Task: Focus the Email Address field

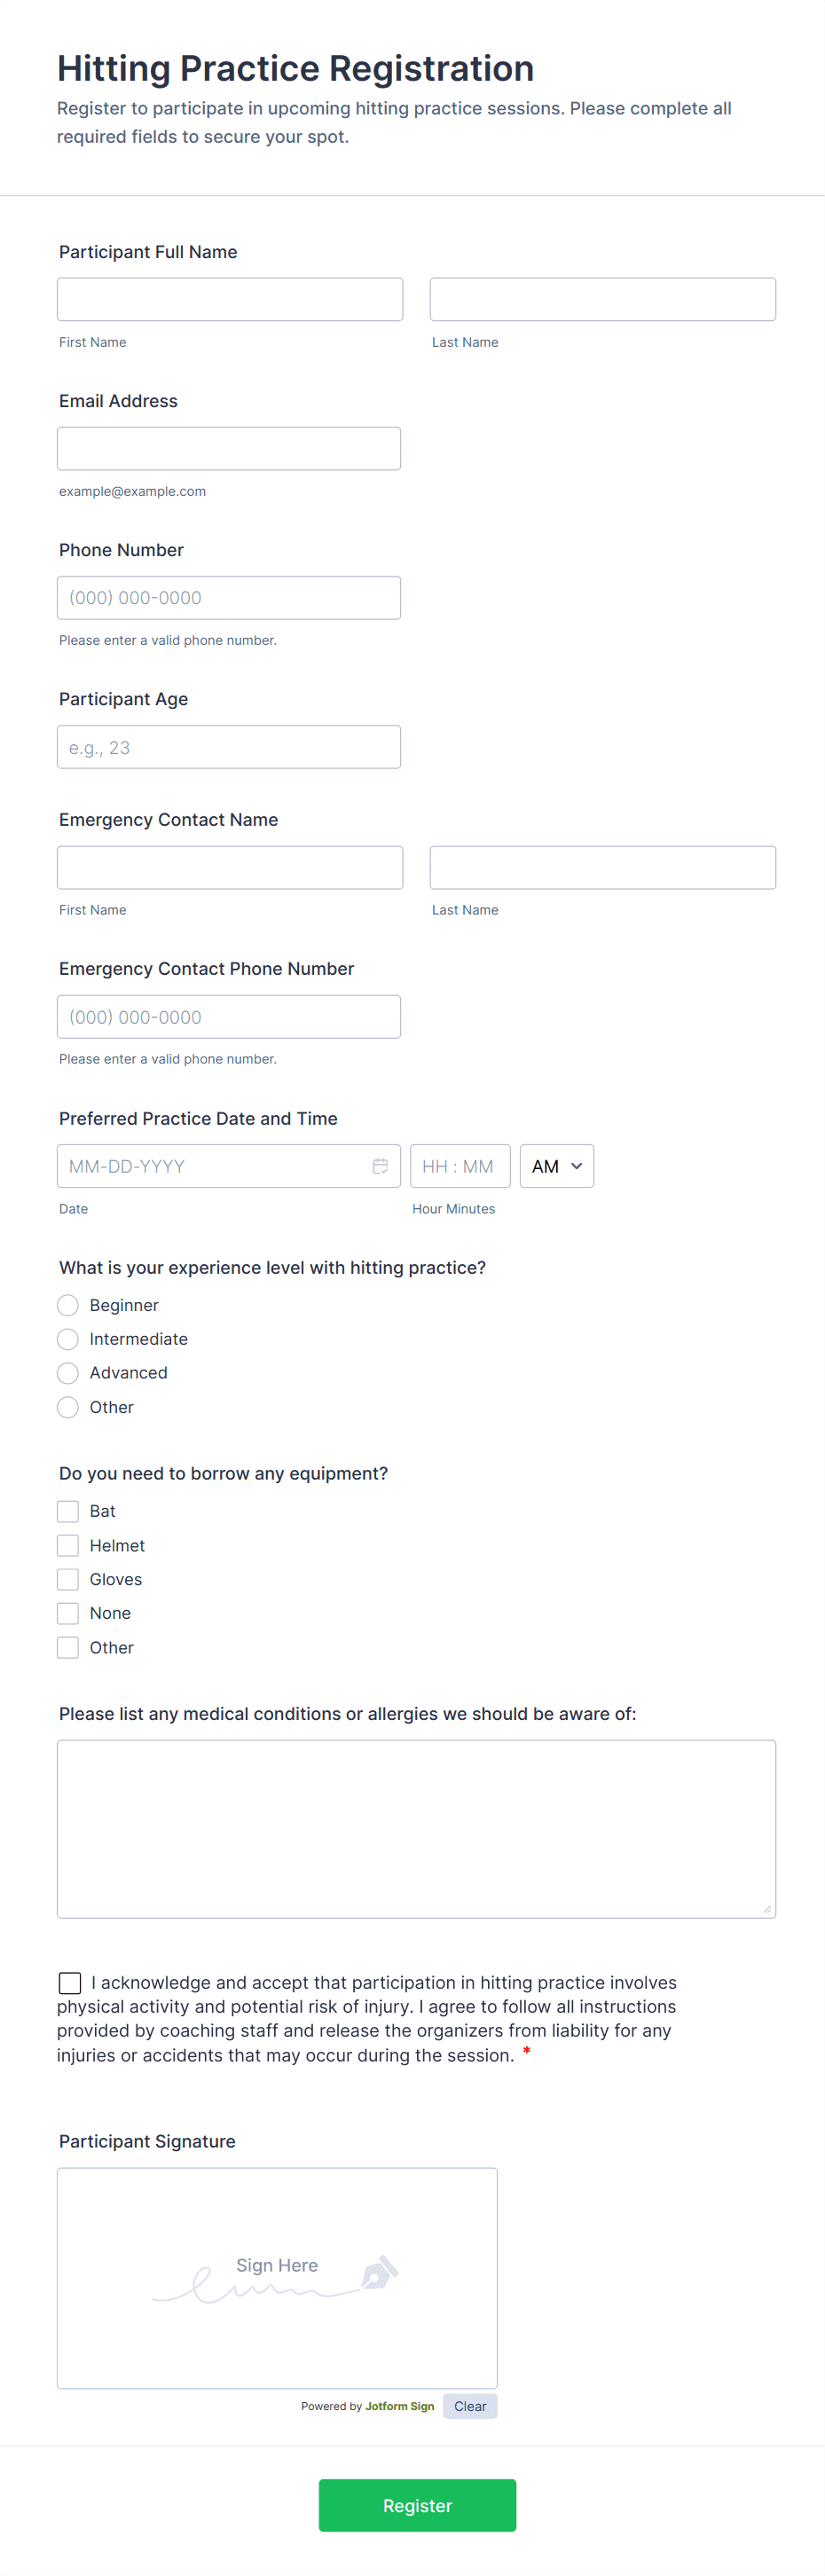Action: click(x=229, y=449)
